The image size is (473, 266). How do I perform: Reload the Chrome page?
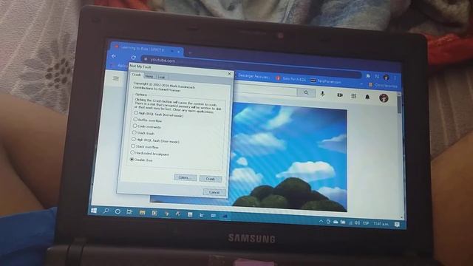tap(133, 58)
